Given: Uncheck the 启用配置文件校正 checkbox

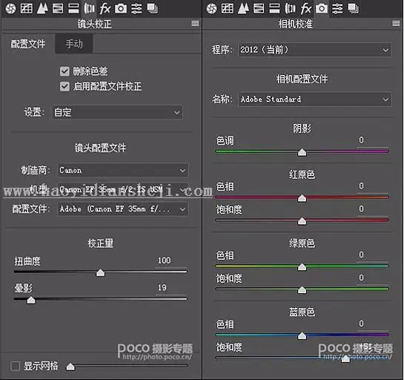Looking at the screenshot, I should (64, 86).
